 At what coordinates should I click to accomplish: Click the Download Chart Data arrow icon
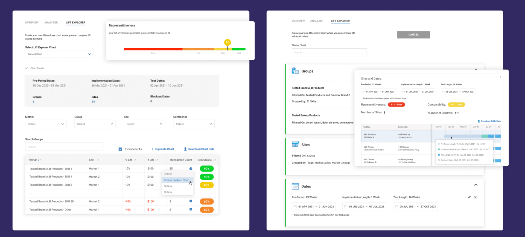(x=185, y=149)
